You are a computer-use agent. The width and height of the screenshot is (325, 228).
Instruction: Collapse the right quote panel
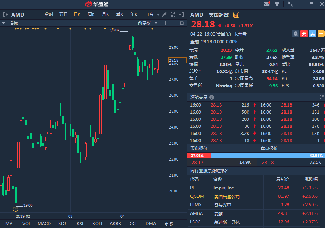coord(182,15)
